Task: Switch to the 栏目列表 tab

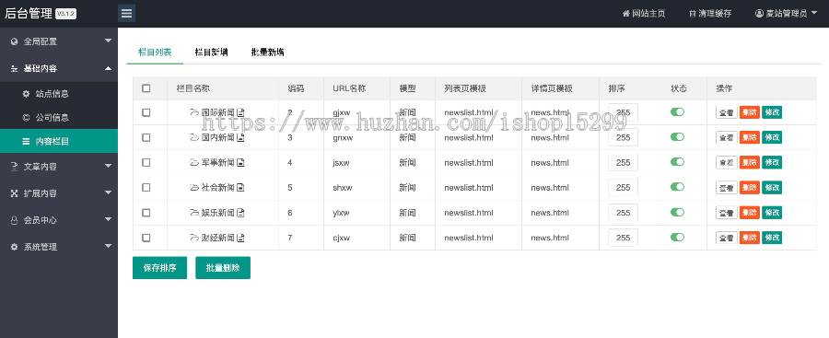Action: (x=155, y=52)
